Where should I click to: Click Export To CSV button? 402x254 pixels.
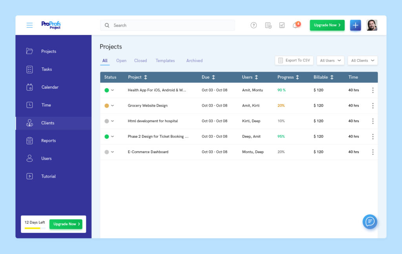(x=294, y=60)
